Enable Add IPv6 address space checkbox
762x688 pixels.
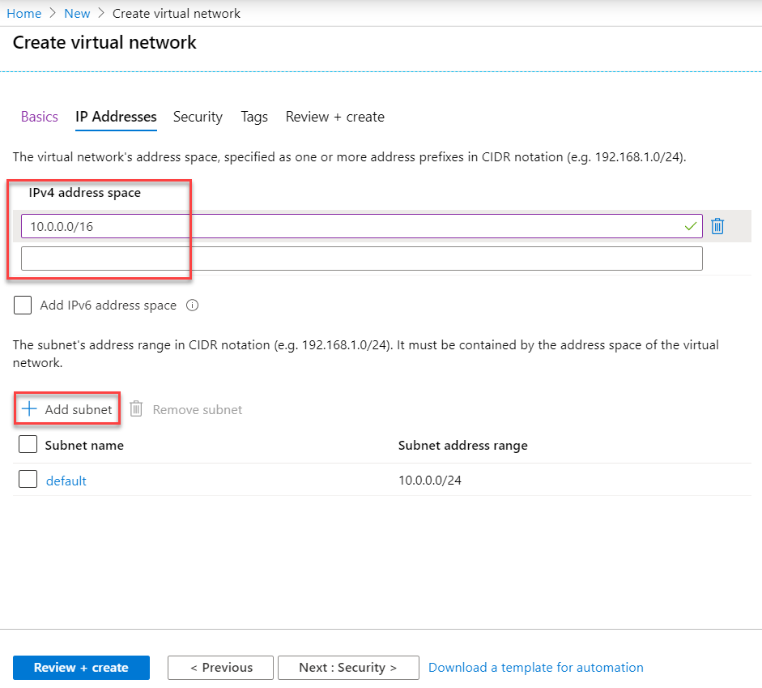(x=23, y=306)
